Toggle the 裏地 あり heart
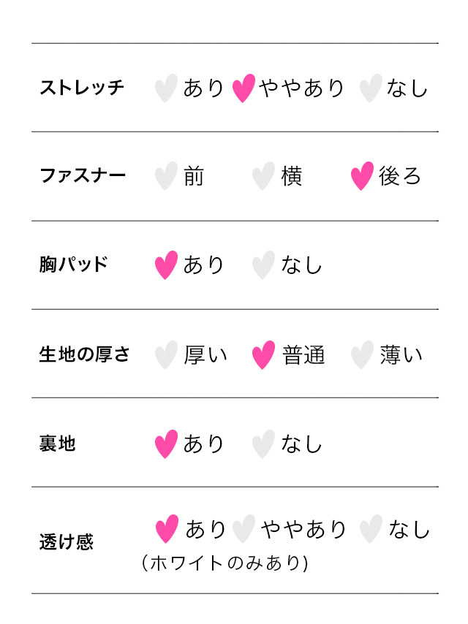The width and height of the screenshot is (468, 624). [x=167, y=444]
